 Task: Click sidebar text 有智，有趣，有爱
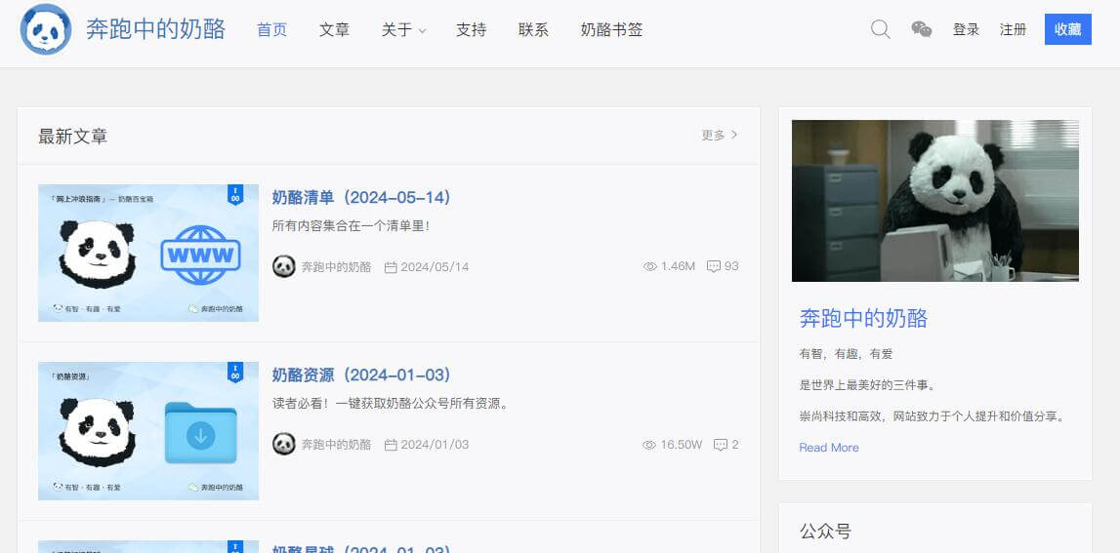click(x=846, y=354)
